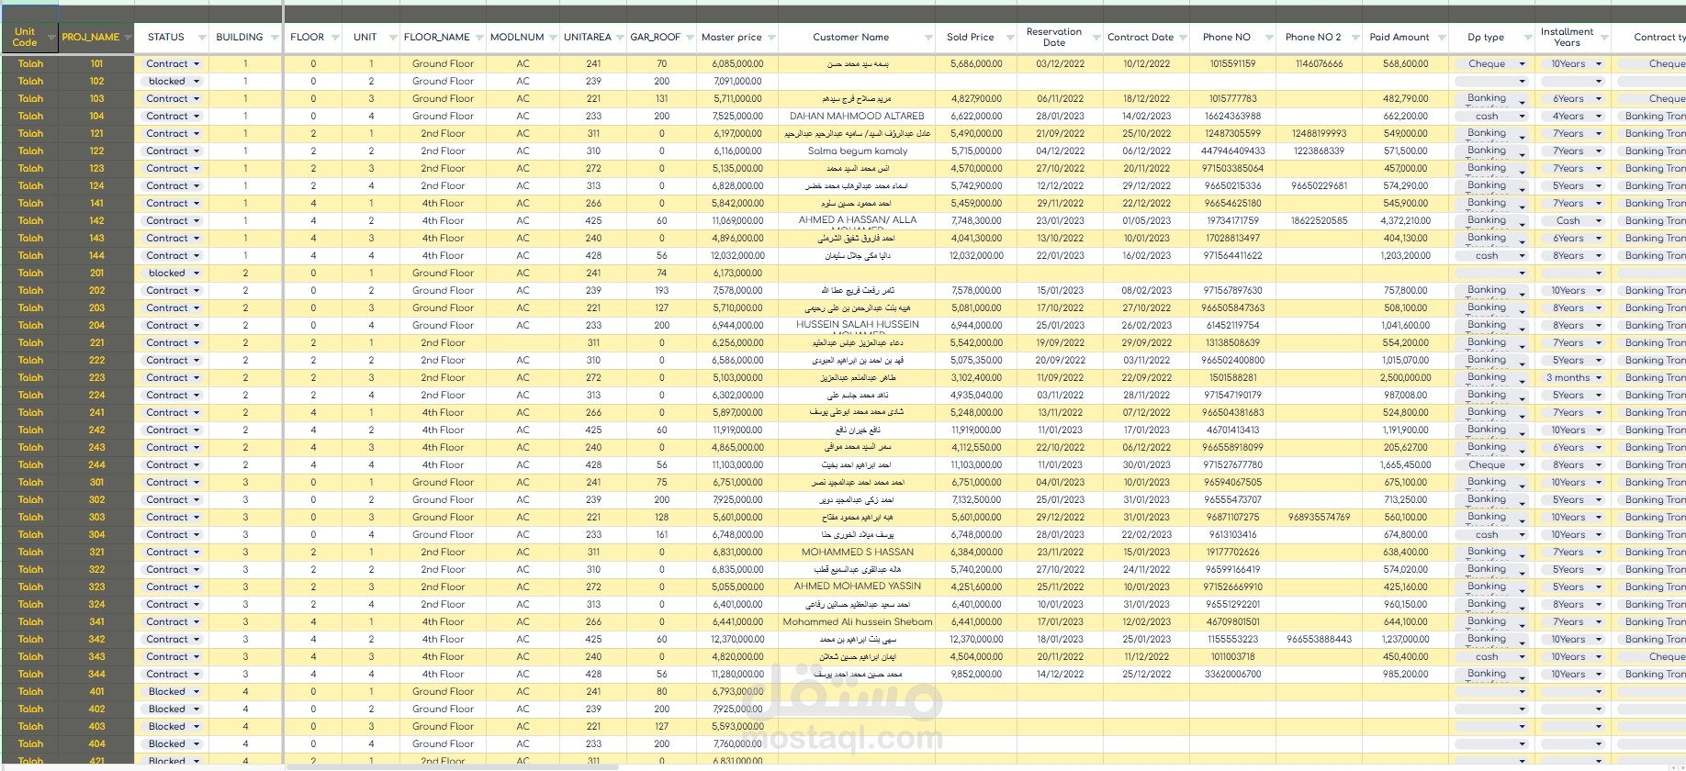
Task: Open the filter icon on Master price header
Action: click(x=770, y=38)
